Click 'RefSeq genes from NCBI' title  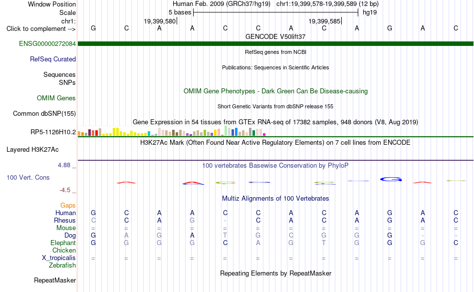275,52
